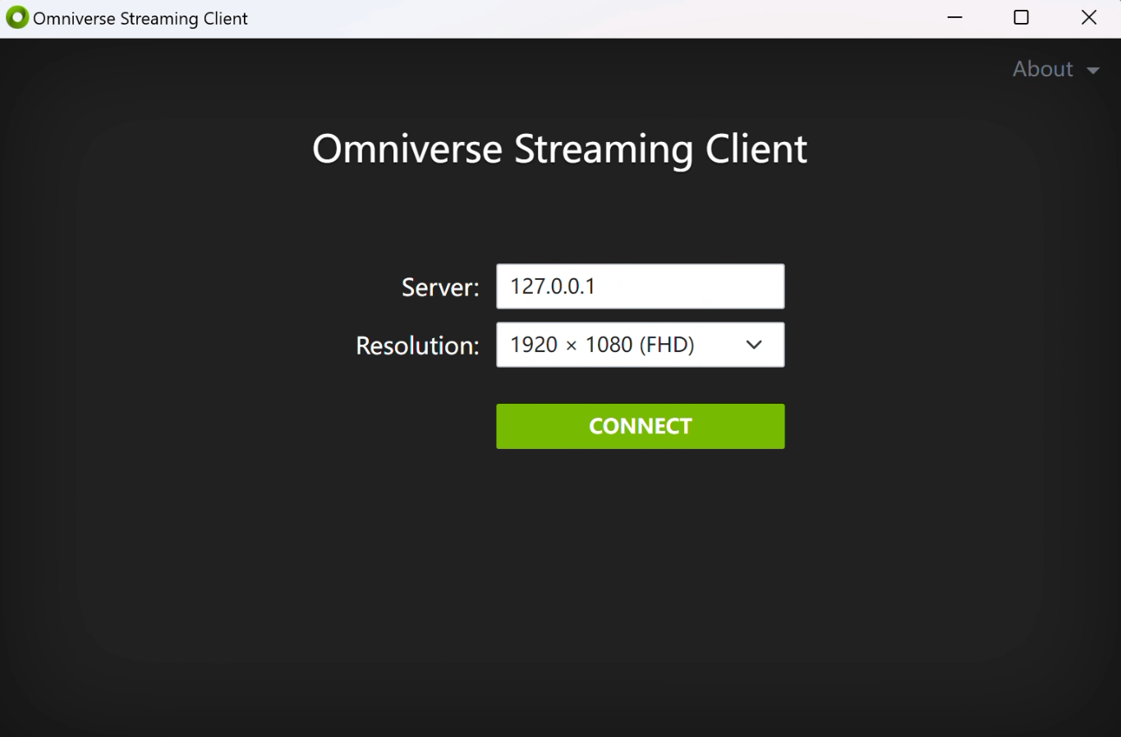This screenshot has height=737, width=1121.
Task: Click the window title text in title bar
Action: [140, 19]
